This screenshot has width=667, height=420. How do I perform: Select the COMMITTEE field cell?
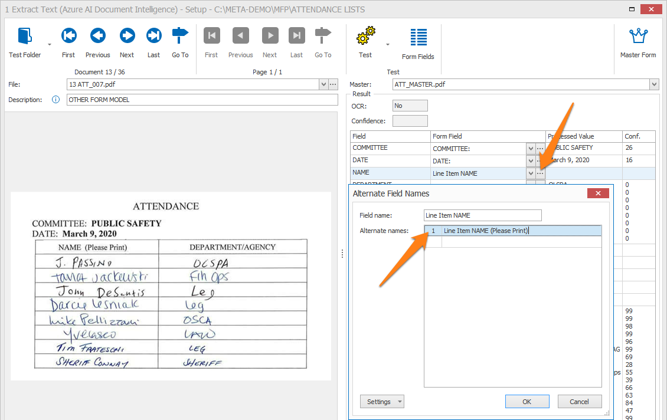point(390,148)
